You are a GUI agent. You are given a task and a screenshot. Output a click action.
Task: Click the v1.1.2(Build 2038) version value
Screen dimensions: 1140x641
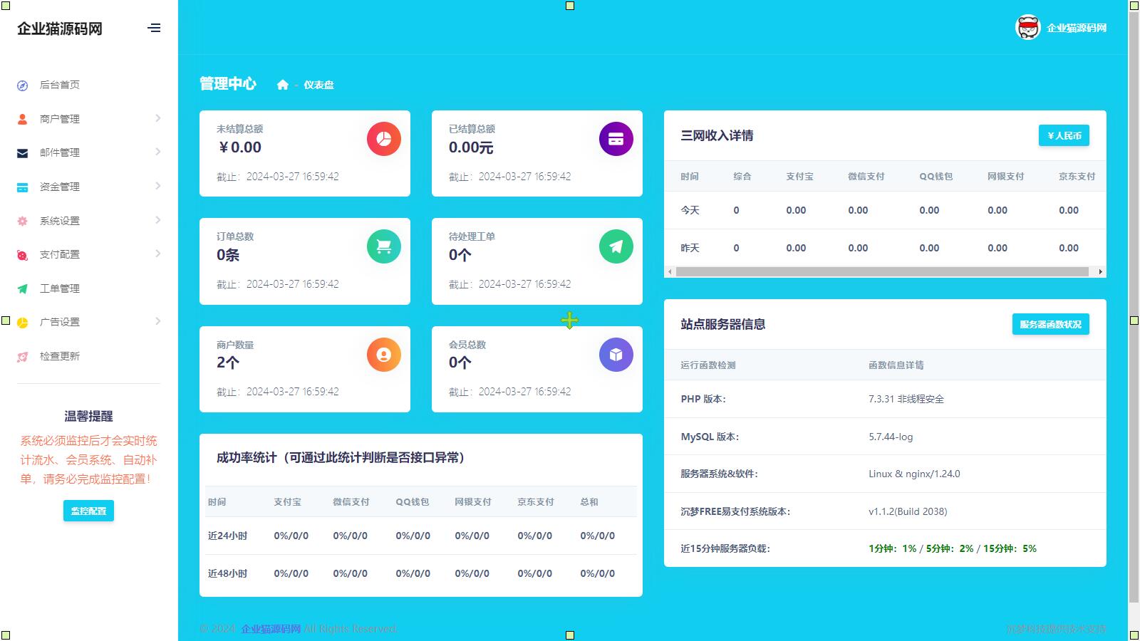point(908,511)
